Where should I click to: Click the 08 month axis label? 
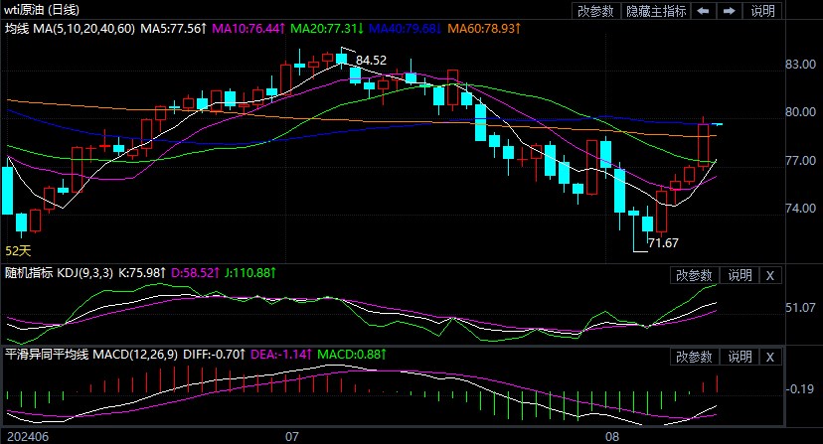(612, 437)
